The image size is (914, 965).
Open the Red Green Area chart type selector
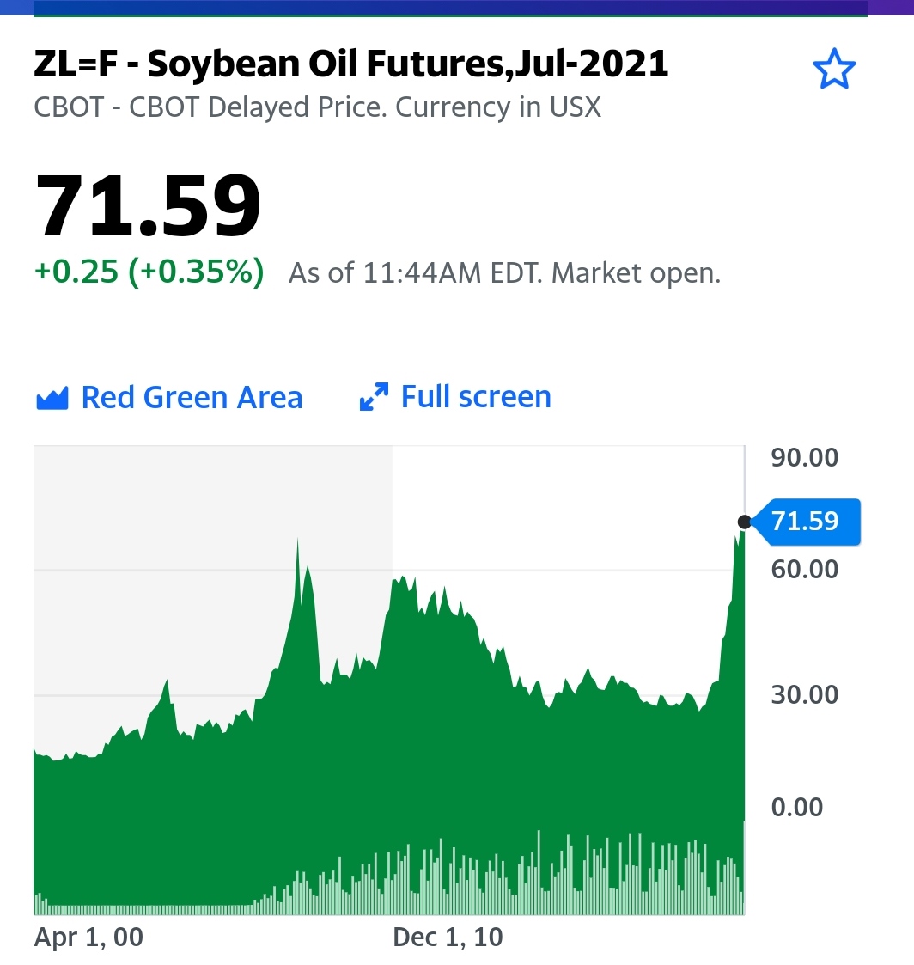pos(170,398)
